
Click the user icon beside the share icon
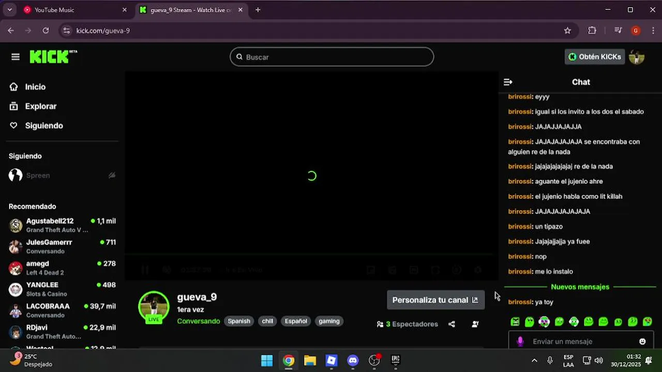point(475,324)
